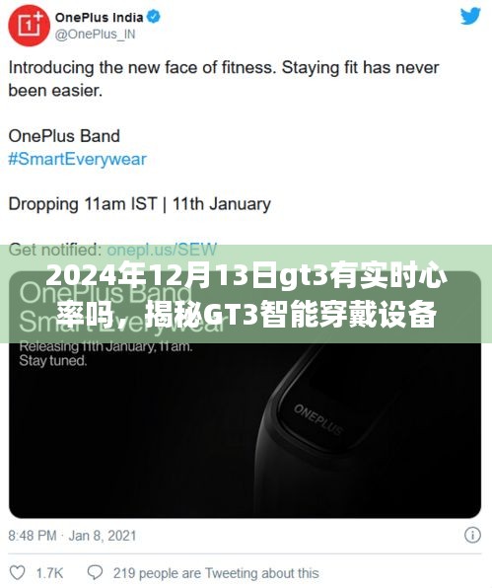Click the Introducing the new face tweet text

point(224,79)
